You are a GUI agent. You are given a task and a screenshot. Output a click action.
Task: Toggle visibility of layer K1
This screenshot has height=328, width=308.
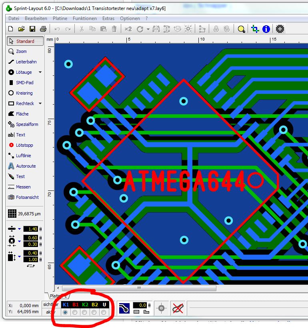(66, 305)
